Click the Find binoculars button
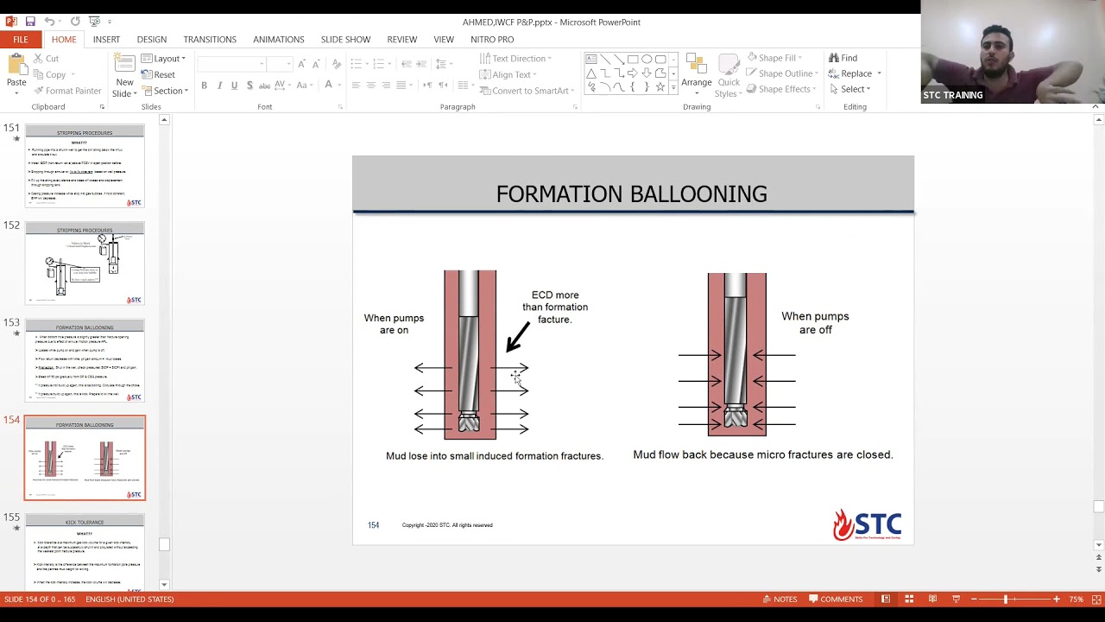 pos(843,58)
